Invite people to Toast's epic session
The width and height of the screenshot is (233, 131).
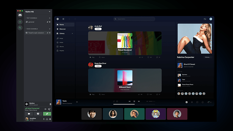[47, 33]
